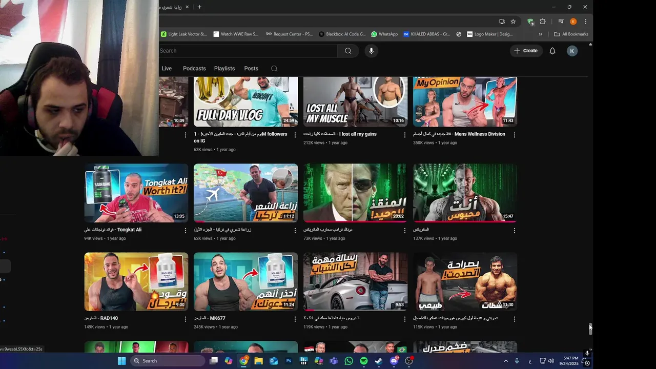
Task: Click I lost all my gains title
Action: (340, 134)
